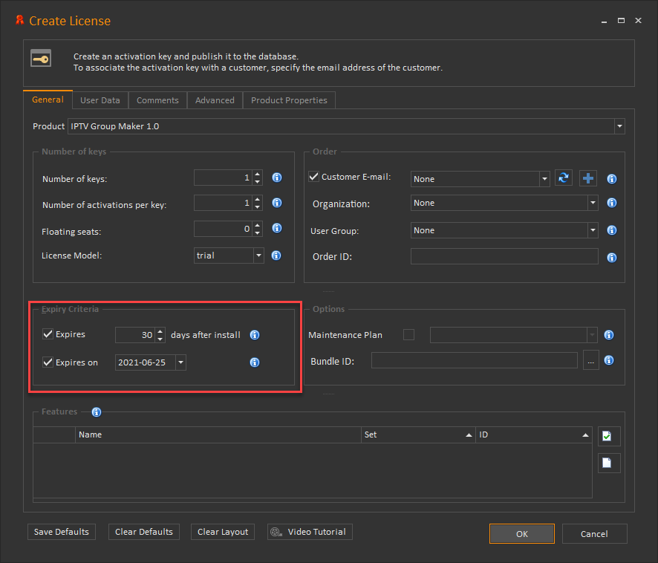Increase Floating seats value
658x563 pixels.
pyautogui.click(x=257, y=224)
